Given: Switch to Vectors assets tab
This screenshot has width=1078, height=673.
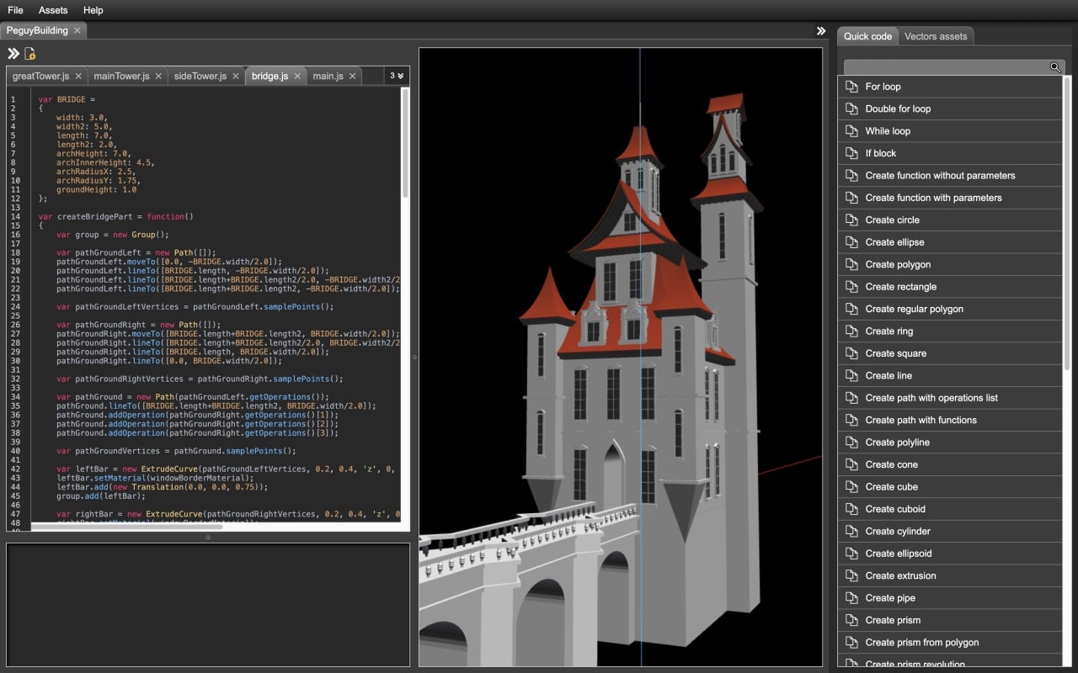Looking at the screenshot, I should (x=935, y=36).
